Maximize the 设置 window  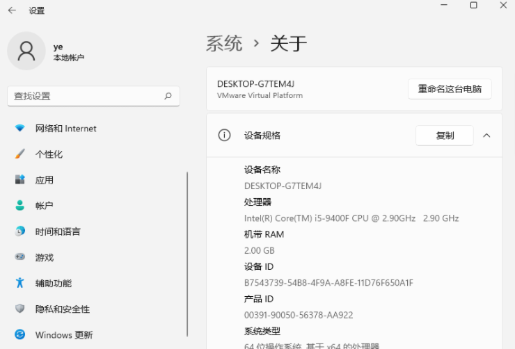[x=474, y=6]
